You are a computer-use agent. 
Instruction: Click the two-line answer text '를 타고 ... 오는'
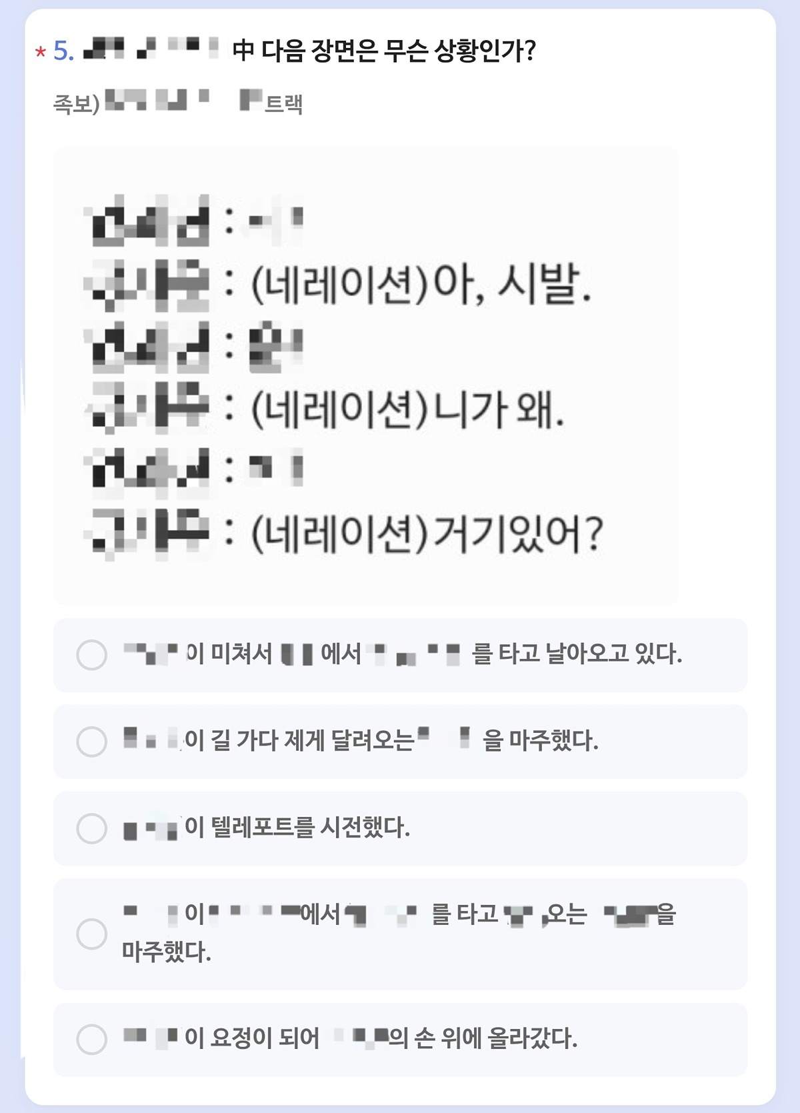point(399,932)
